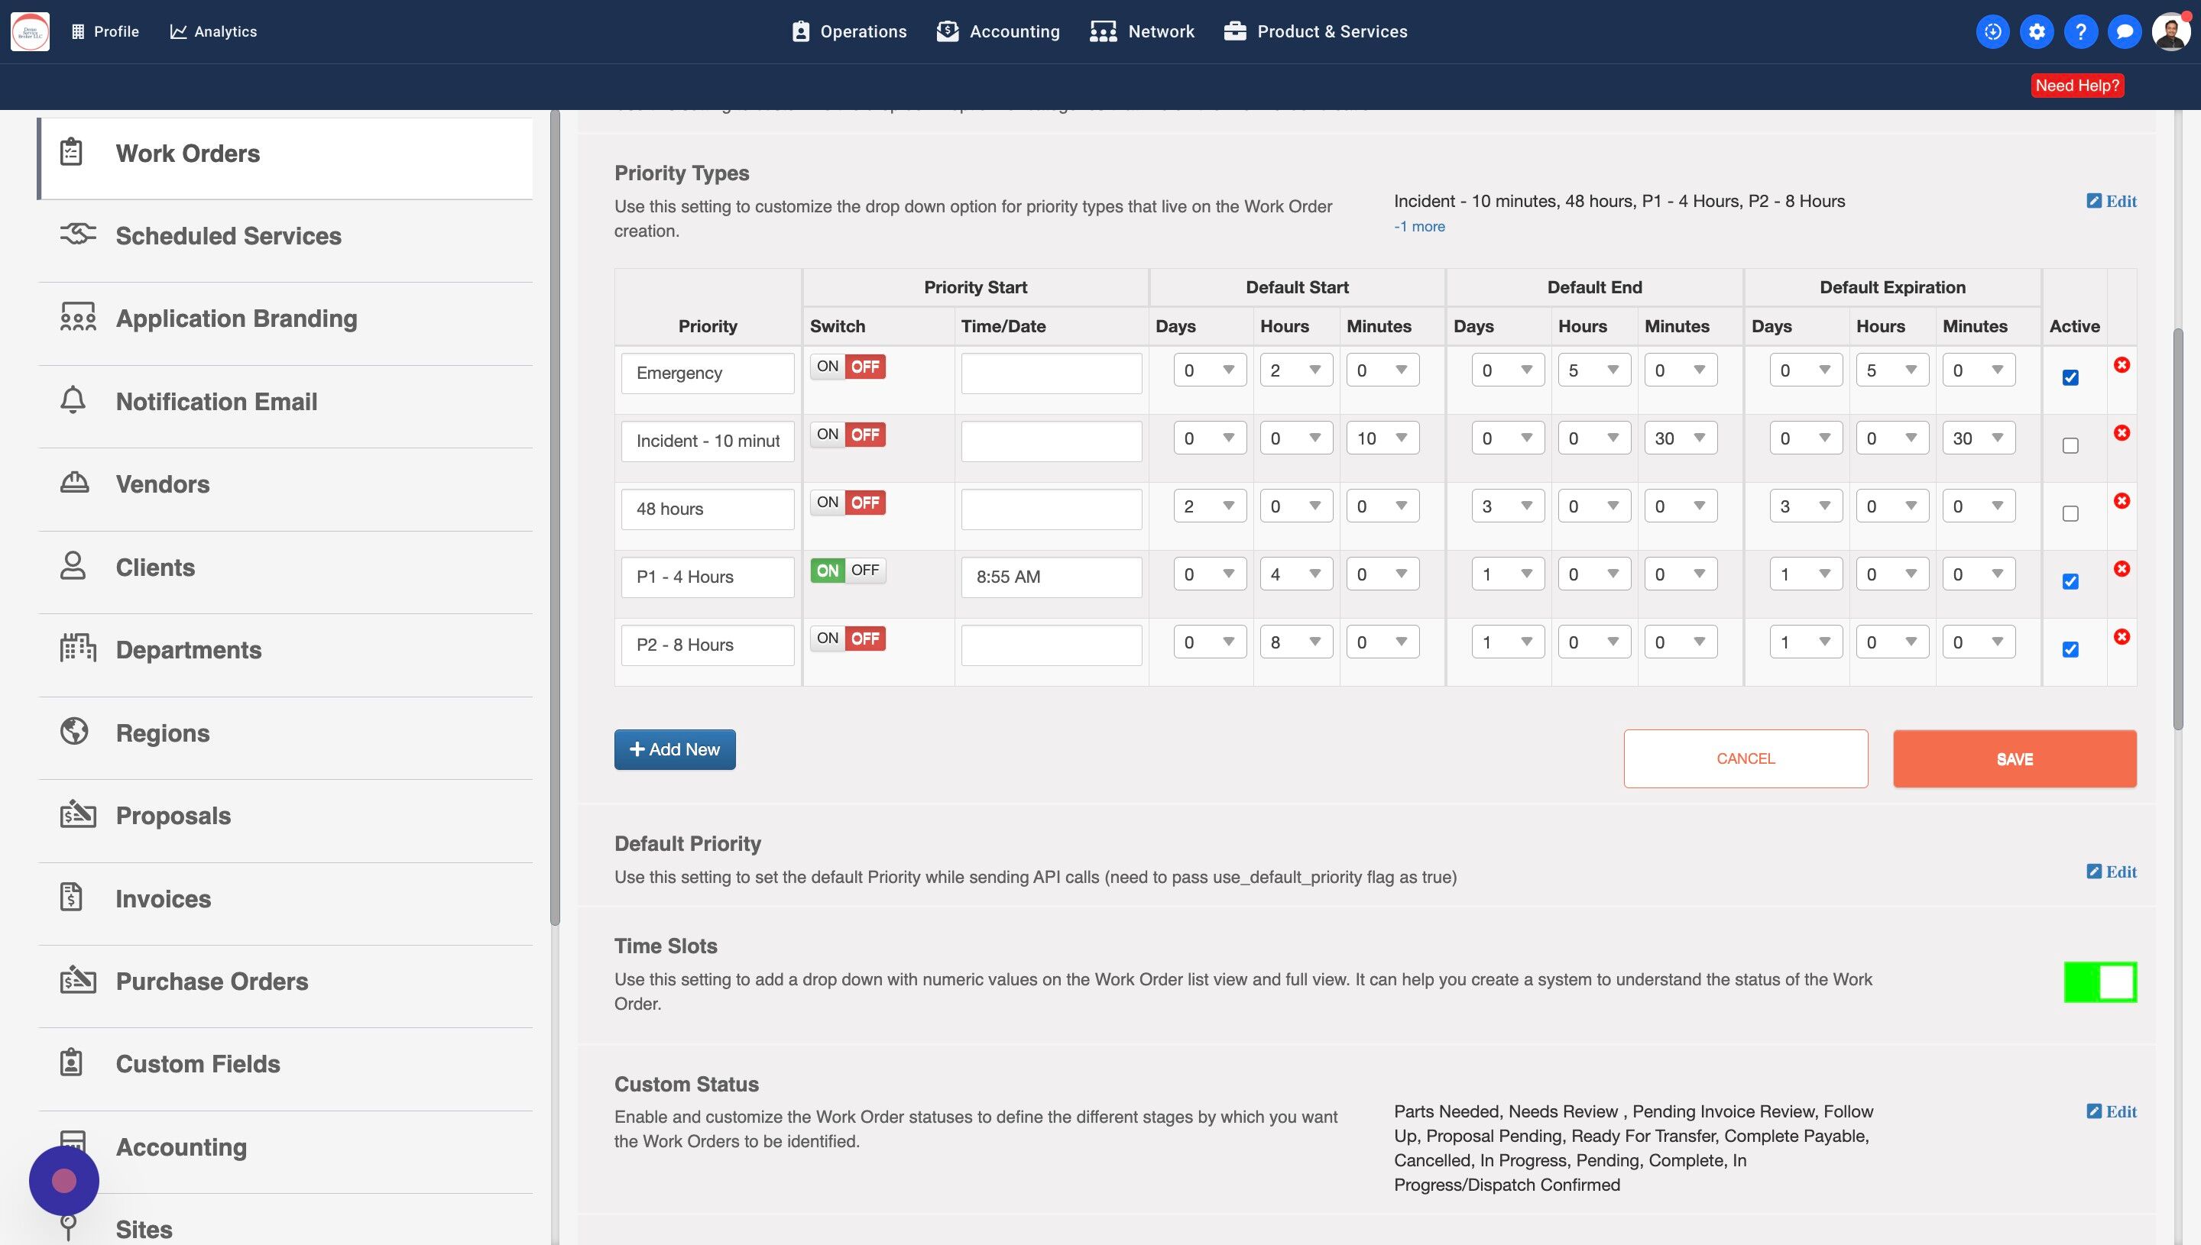Remove the P2 - 8 Hours priority row
Image resolution: width=2201 pixels, height=1245 pixels.
2122,637
